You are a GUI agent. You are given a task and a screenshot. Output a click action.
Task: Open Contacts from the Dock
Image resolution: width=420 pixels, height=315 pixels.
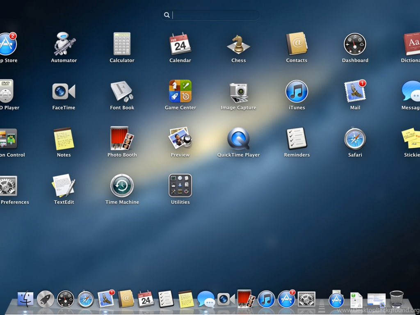[126, 299]
